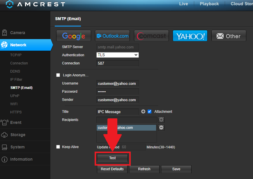Uncheck the Attachment checkbox
The image size is (253, 179).
(150, 111)
